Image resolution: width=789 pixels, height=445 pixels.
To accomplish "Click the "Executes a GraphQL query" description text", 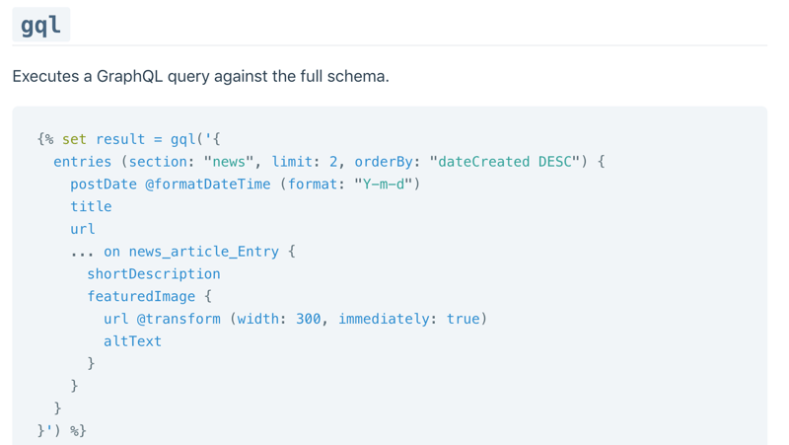I will tap(200, 76).
